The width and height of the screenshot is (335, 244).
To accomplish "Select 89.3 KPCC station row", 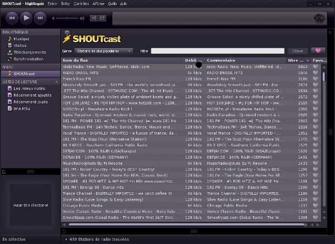I will (191, 145).
